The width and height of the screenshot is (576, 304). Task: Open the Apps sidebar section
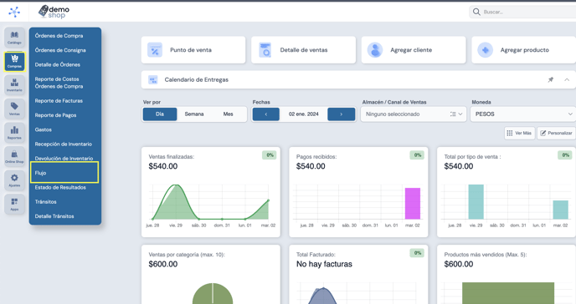click(15, 204)
